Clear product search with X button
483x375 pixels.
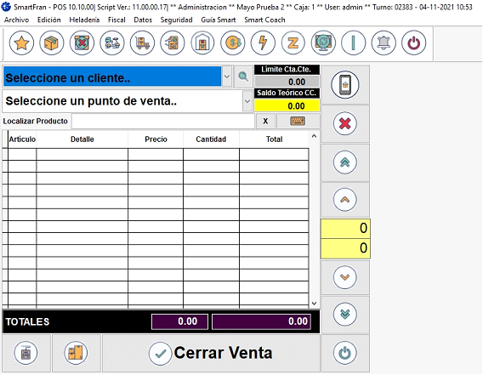pyautogui.click(x=265, y=121)
